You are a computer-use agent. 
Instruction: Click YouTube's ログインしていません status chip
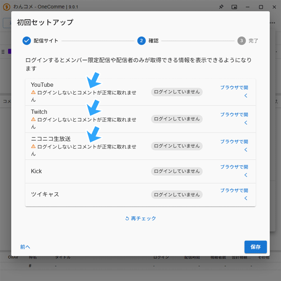(177, 92)
